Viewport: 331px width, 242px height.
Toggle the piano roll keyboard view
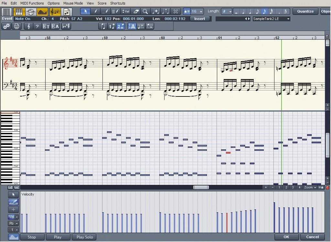(19, 12)
